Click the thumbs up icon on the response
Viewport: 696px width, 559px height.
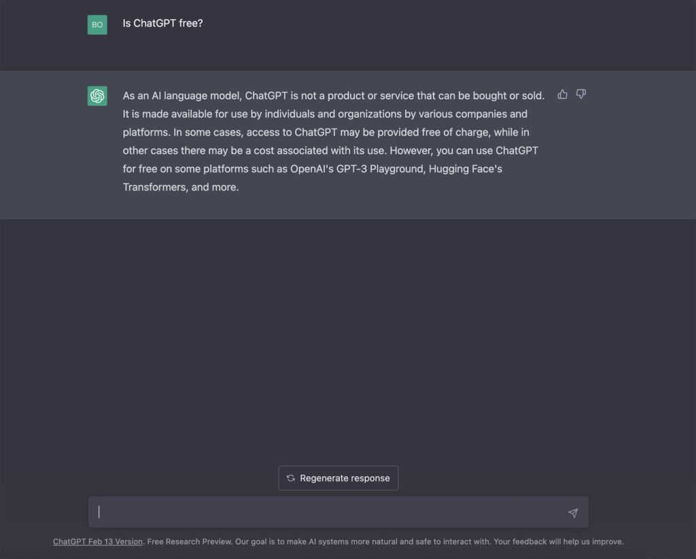[x=562, y=94]
